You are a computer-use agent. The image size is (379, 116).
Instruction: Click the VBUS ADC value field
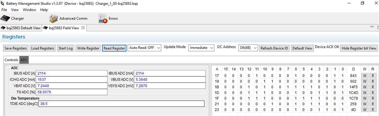pos(170,79)
